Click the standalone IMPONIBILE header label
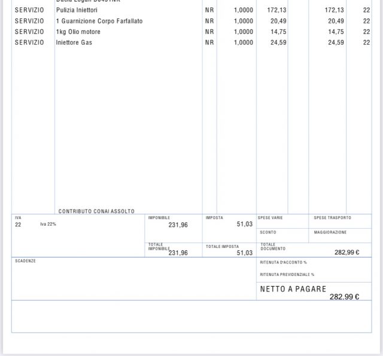383x356 pixels. (x=159, y=218)
